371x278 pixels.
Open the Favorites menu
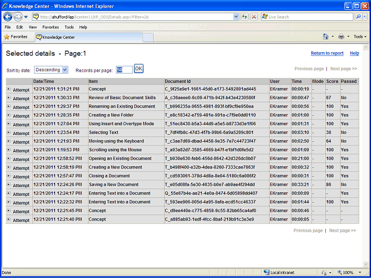50,27
